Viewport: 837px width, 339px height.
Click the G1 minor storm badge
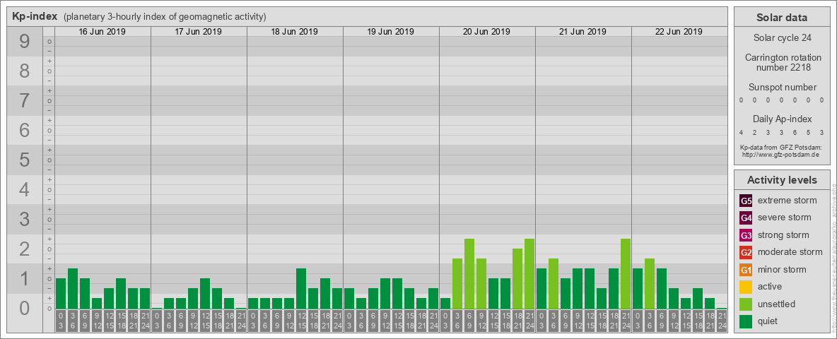746,270
